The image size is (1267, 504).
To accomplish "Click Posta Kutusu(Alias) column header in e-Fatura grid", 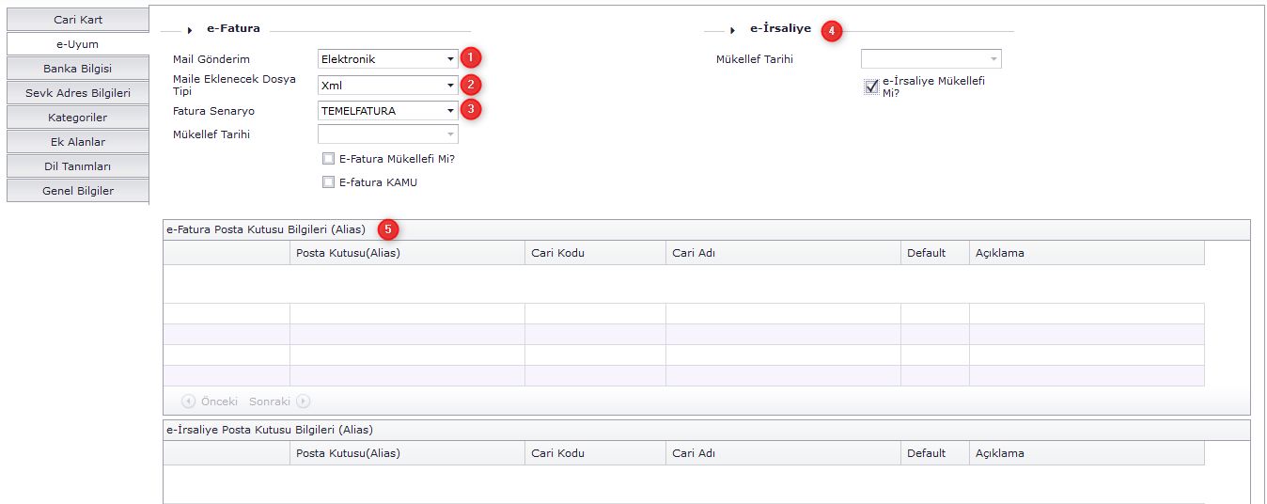I will pyautogui.click(x=406, y=253).
